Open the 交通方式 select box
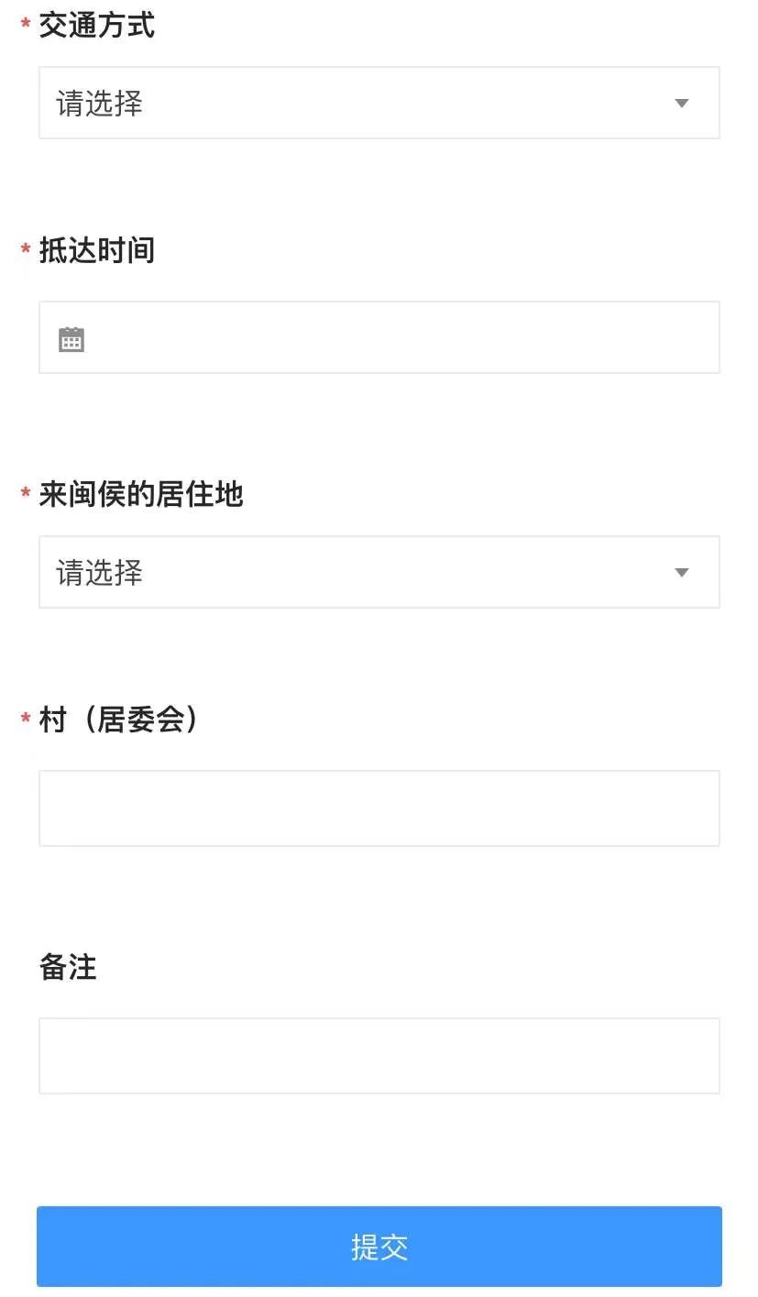This screenshot has height=1297, width=758. coord(379,103)
